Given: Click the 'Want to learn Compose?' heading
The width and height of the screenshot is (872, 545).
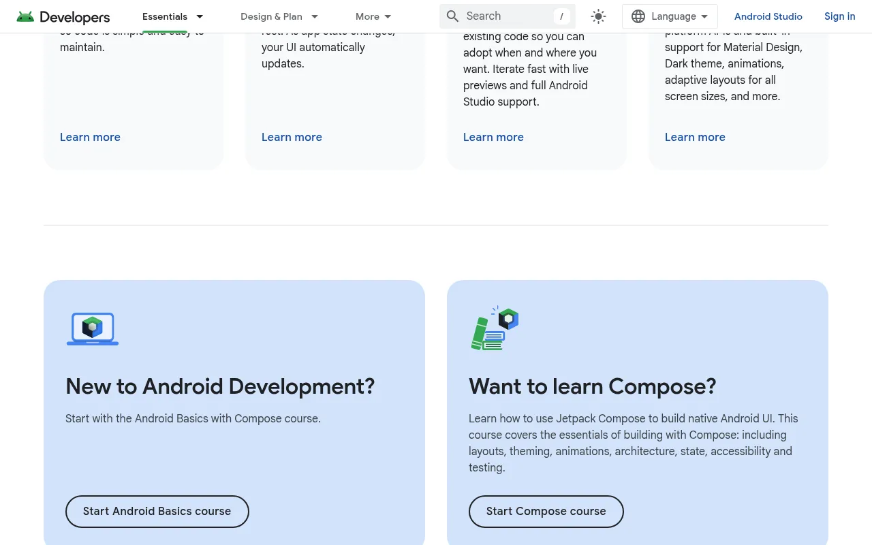Looking at the screenshot, I should 593,386.
